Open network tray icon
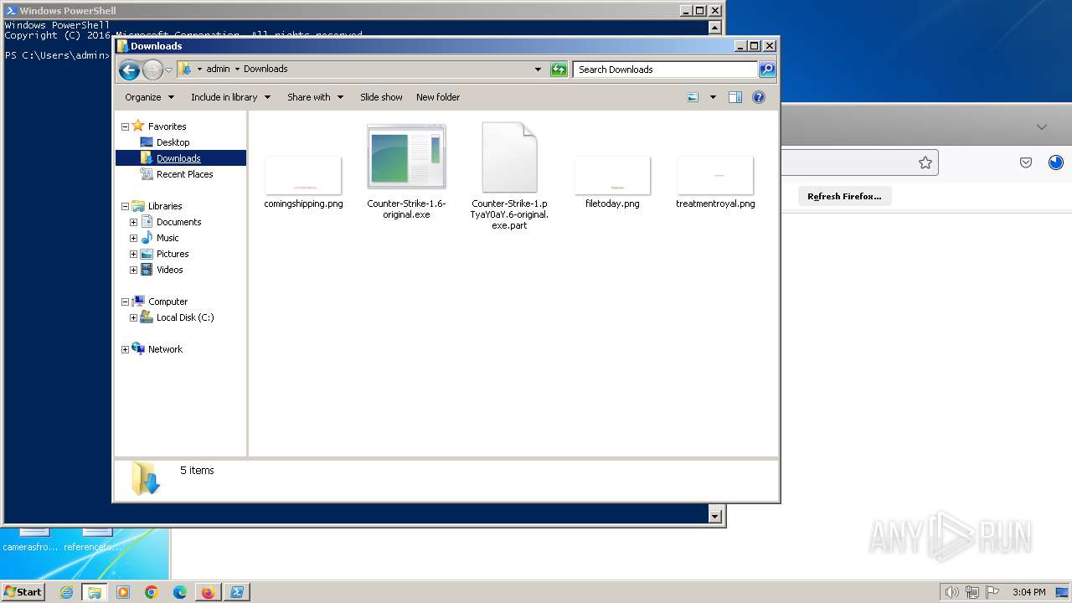Screen dimensions: 1072x603 pyautogui.click(x=972, y=592)
